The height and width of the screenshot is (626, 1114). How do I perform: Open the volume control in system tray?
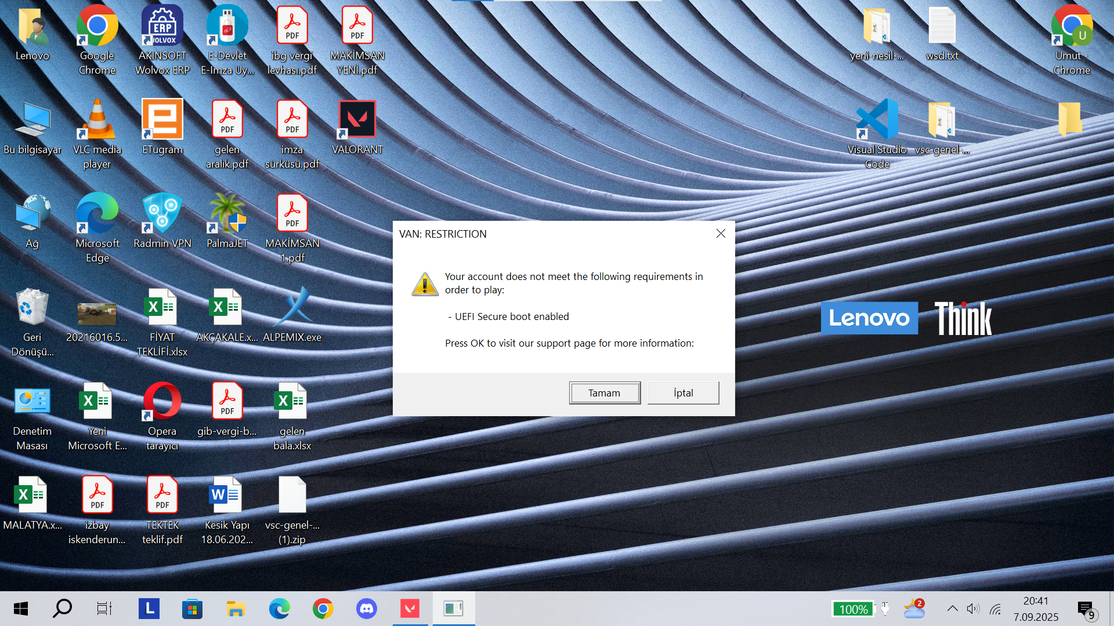pyautogui.click(x=973, y=609)
